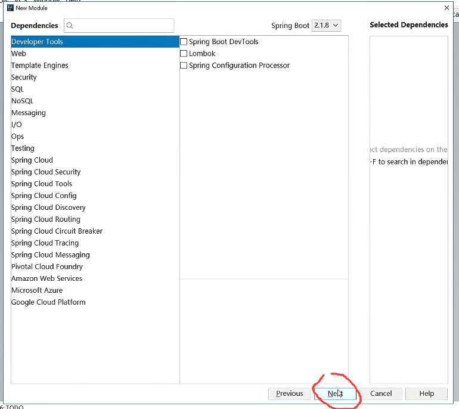459x409 pixels.
Task: Click the Selected Dependencies empty panel text
Action: click(409, 156)
